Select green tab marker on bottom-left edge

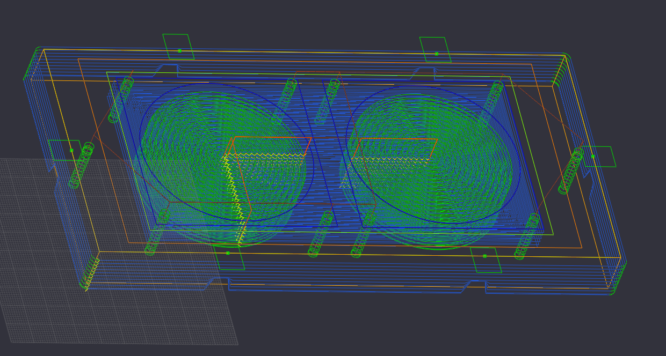(x=228, y=253)
